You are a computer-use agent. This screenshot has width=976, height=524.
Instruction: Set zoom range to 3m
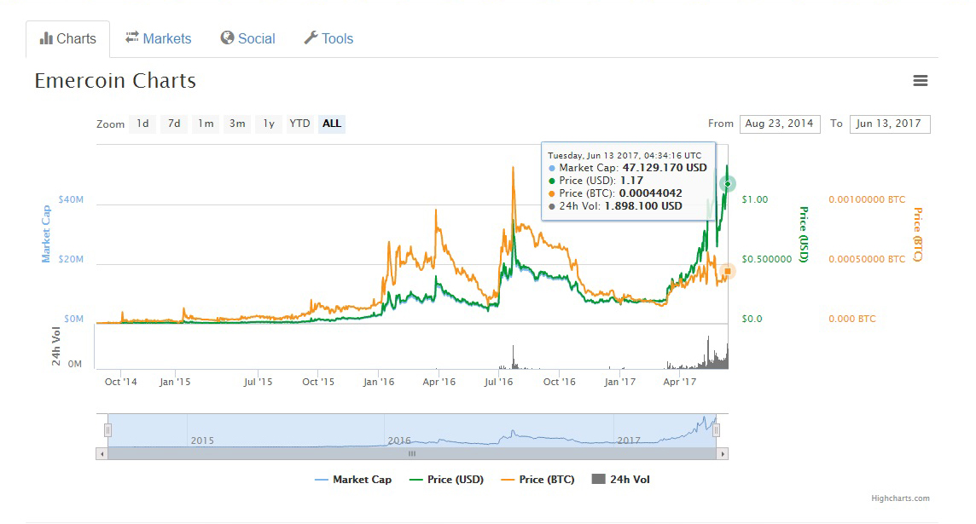point(237,124)
